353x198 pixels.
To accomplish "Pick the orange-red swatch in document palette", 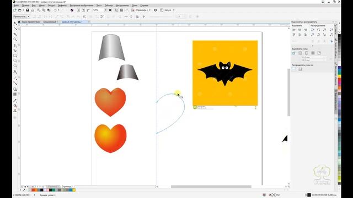I will point(33,190).
